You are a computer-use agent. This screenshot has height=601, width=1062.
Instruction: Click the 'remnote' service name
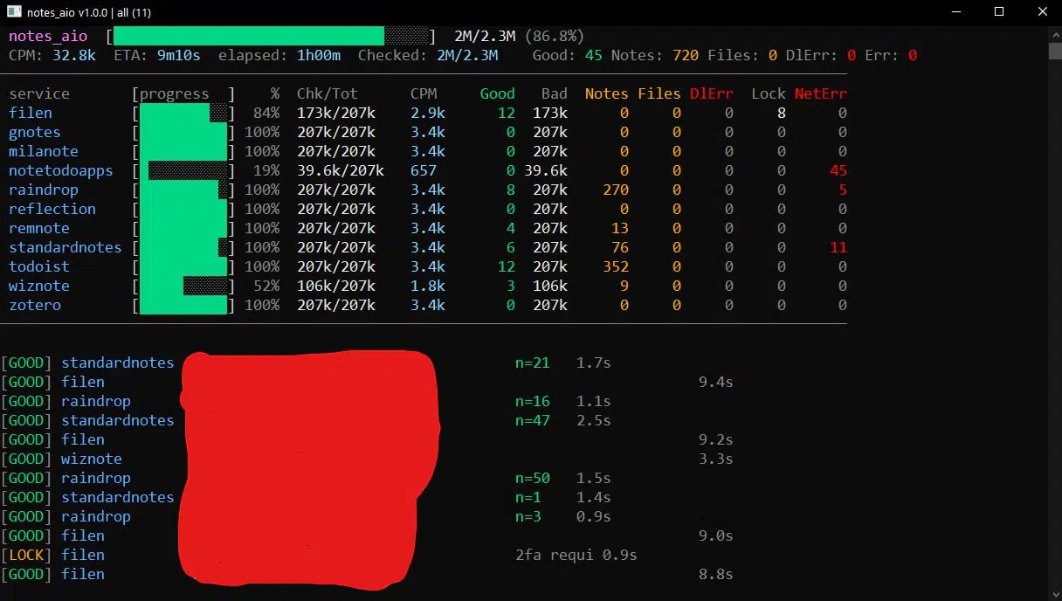tap(39, 228)
